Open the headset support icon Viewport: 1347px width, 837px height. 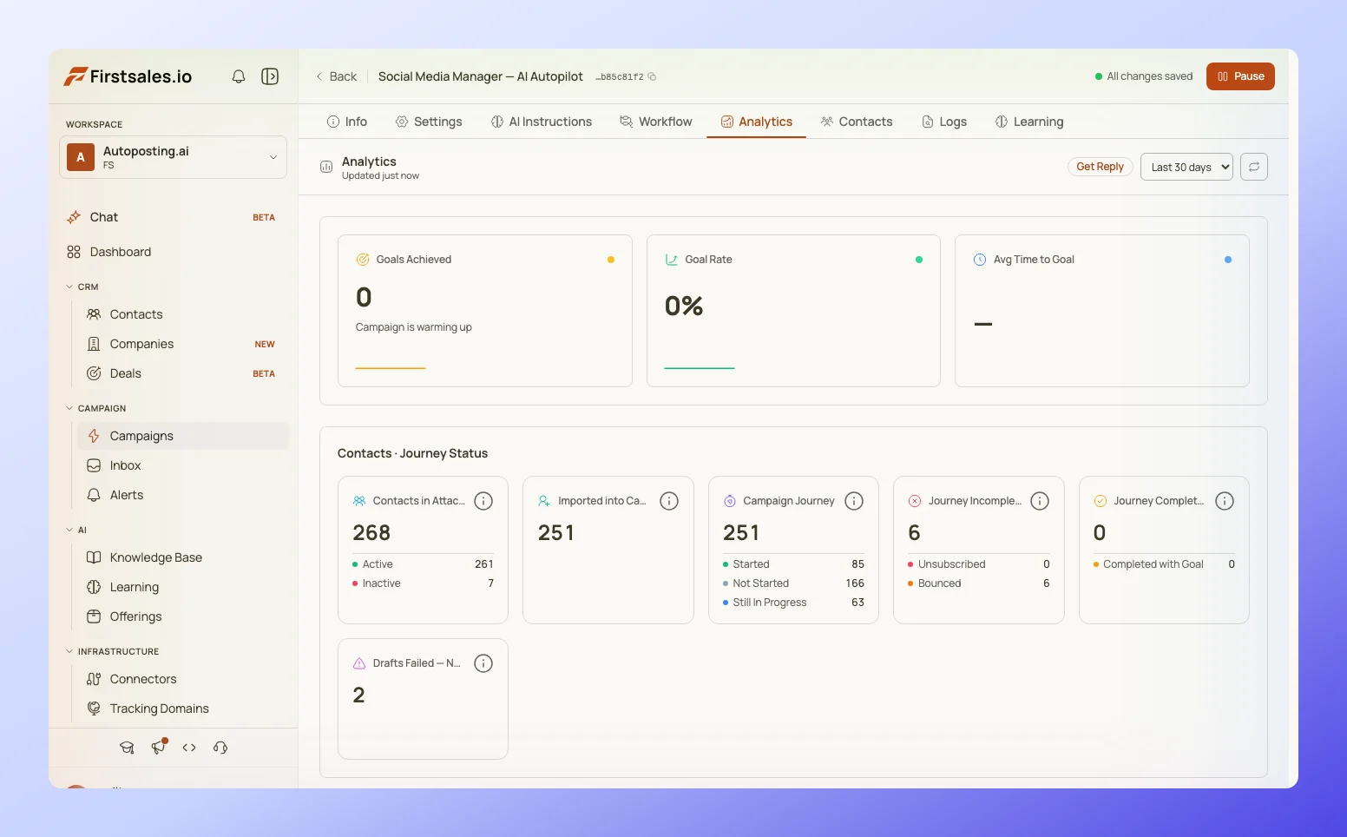coord(220,748)
